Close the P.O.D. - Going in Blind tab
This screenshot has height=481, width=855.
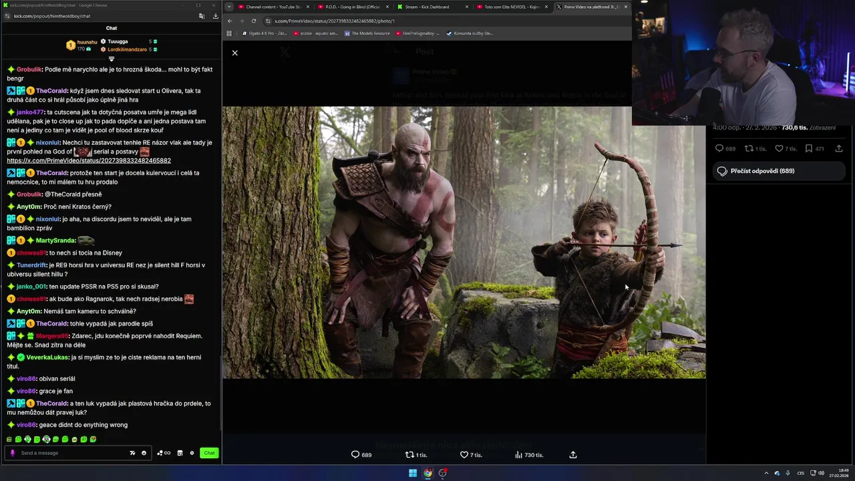point(387,7)
